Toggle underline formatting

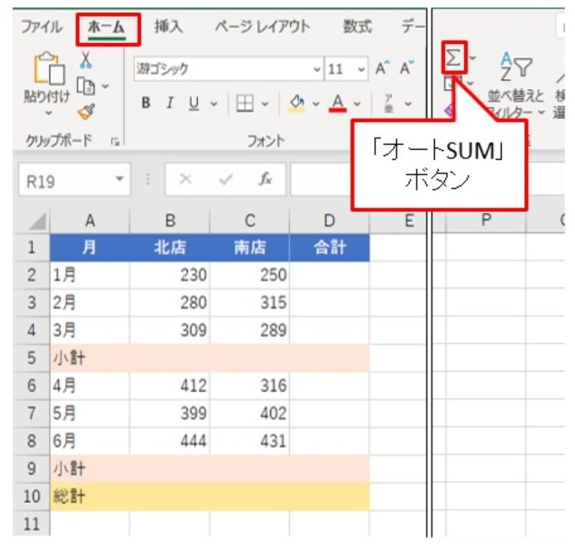pyautogui.click(x=193, y=103)
